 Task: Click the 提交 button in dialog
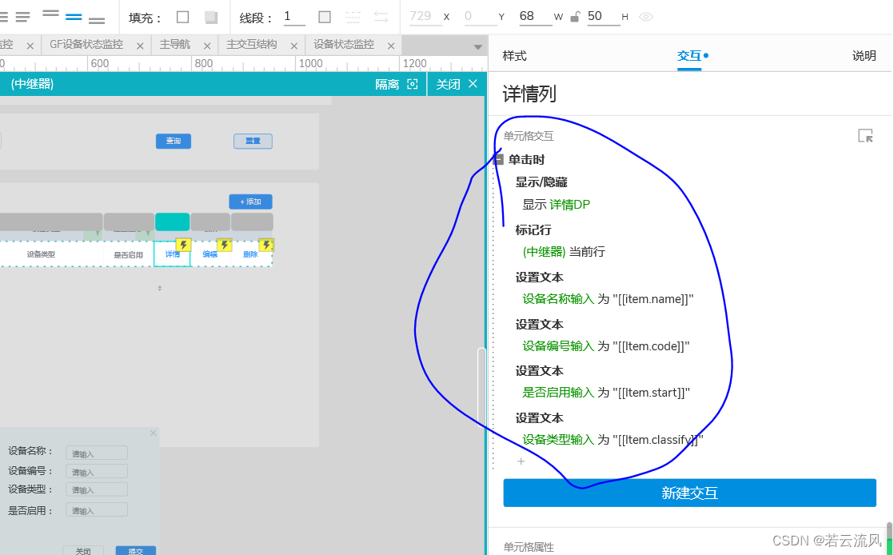click(x=136, y=551)
